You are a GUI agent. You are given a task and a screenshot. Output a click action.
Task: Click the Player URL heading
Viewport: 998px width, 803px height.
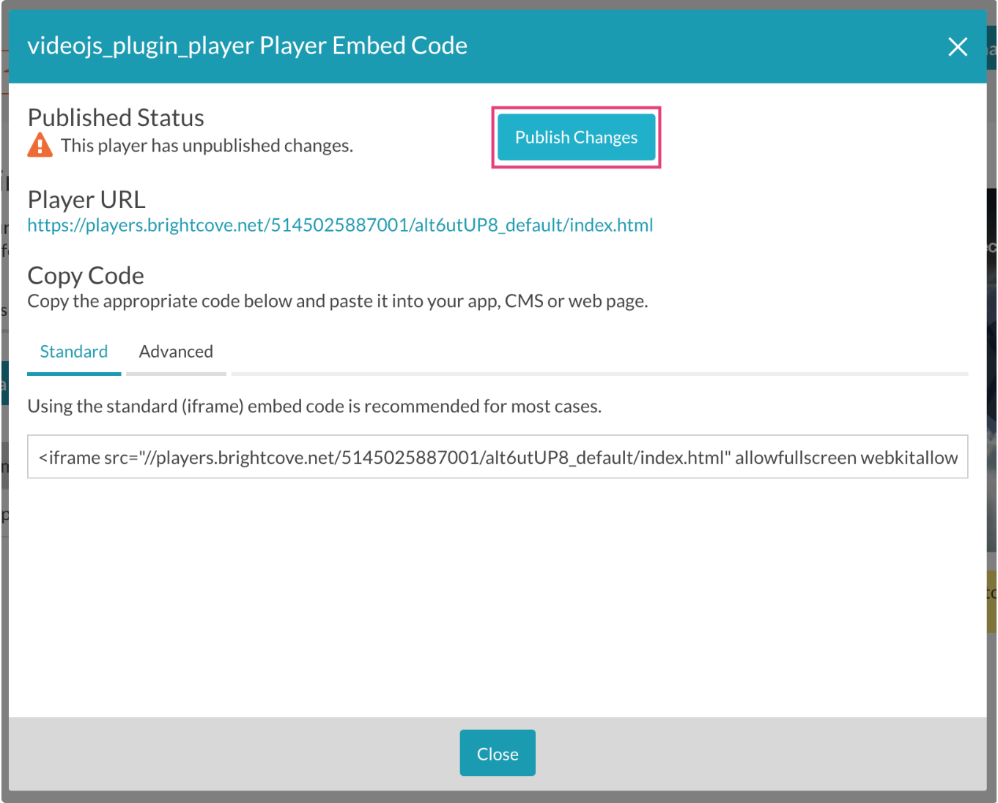[86, 199]
